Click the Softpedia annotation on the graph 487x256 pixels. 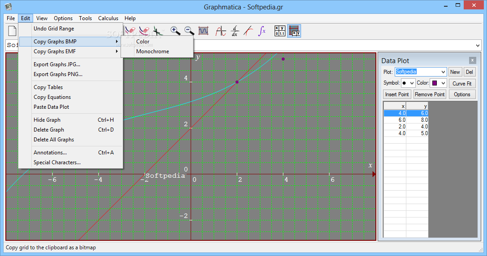click(x=165, y=175)
